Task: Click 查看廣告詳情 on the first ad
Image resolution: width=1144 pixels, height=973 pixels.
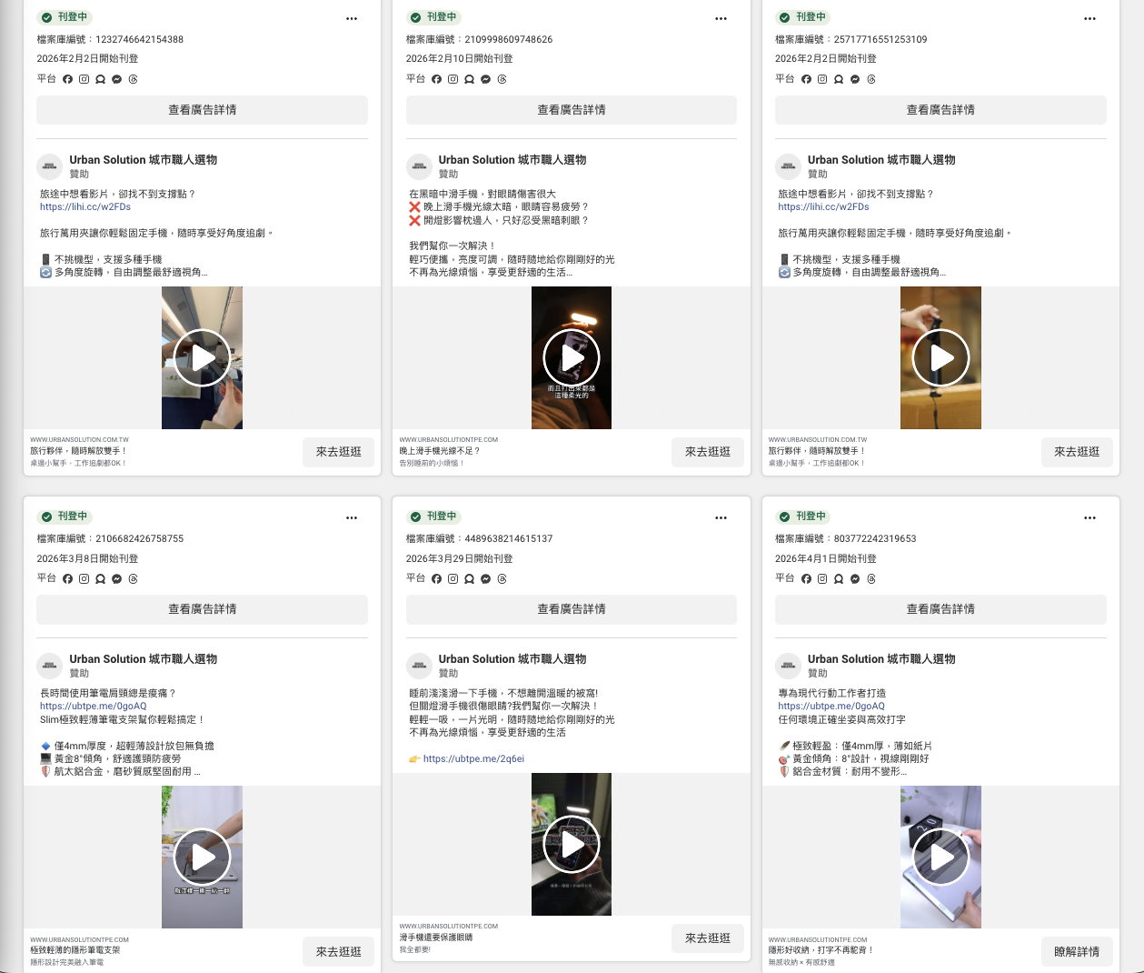Action: click(x=202, y=109)
